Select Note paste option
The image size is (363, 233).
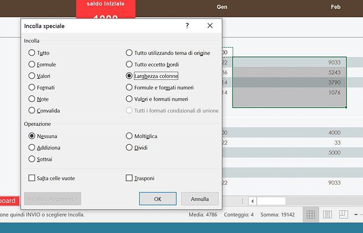tap(32, 99)
